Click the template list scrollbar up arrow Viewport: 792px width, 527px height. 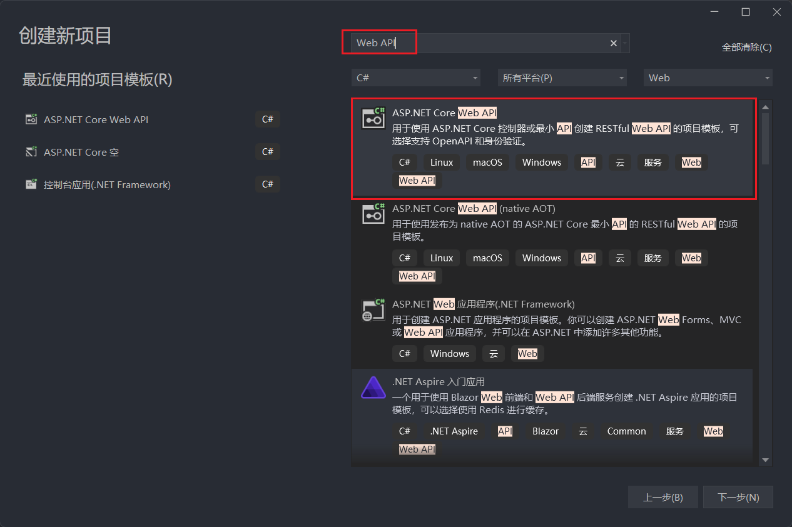coord(765,107)
